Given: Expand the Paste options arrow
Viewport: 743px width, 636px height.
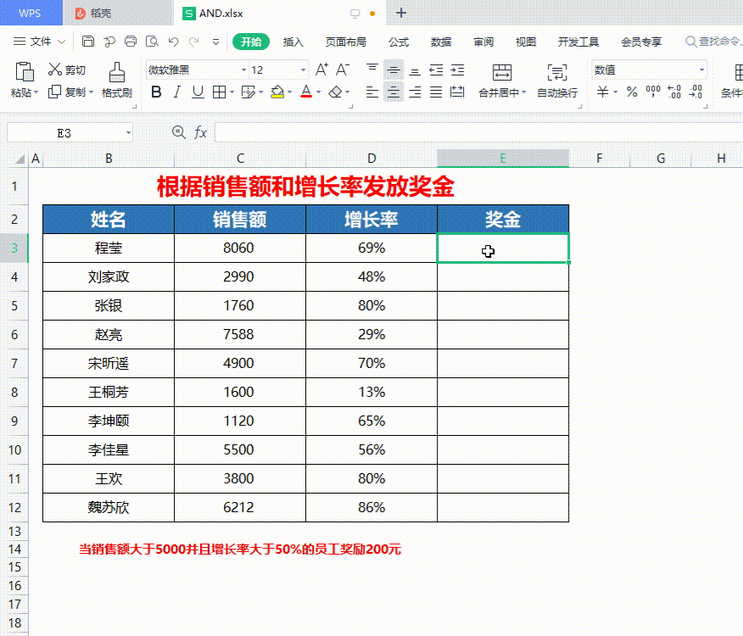Looking at the screenshot, I should (36, 92).
